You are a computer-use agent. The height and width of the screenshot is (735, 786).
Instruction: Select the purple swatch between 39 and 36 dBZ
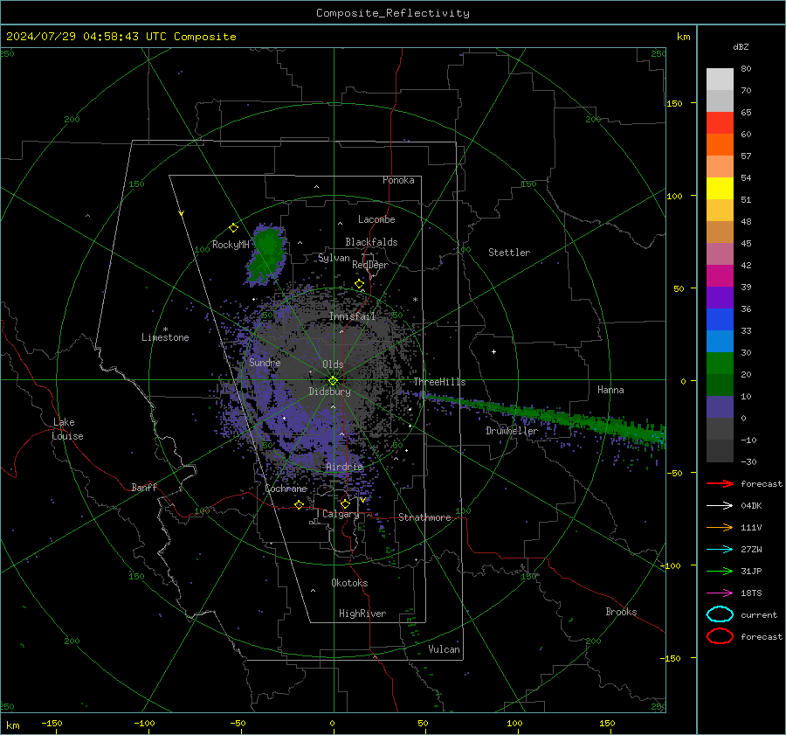coord(720,297)
